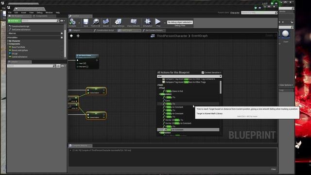This screenshot has height=175, width=311.
Task: Open the property matrix grid icon in Details
Action: (58, 66)
